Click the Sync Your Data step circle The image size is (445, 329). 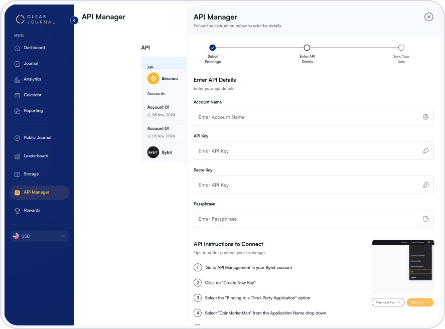[x=401, y=48]
